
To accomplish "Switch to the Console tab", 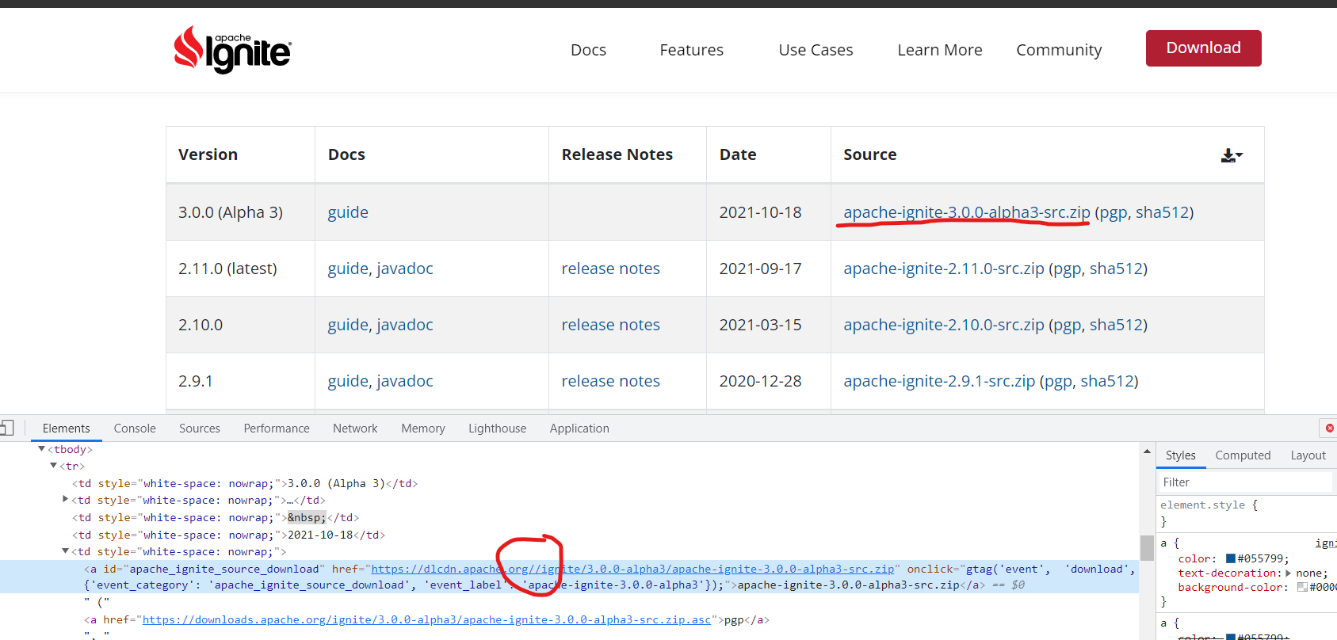I will 135,429.
